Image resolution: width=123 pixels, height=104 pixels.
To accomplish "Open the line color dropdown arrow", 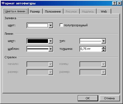I will click(51, 41).
